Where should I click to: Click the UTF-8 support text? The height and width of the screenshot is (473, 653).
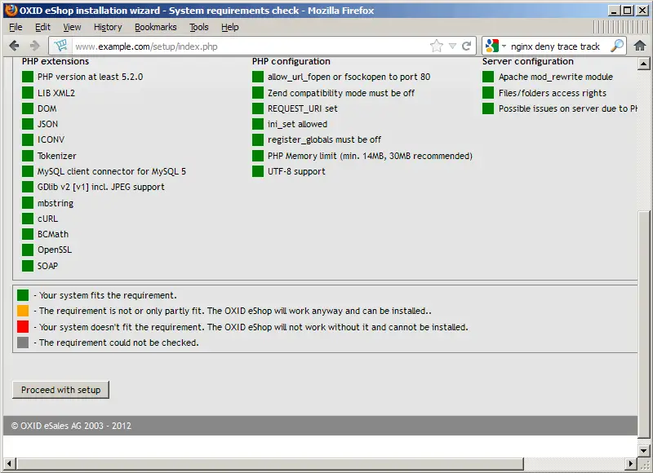click(296, 171)
